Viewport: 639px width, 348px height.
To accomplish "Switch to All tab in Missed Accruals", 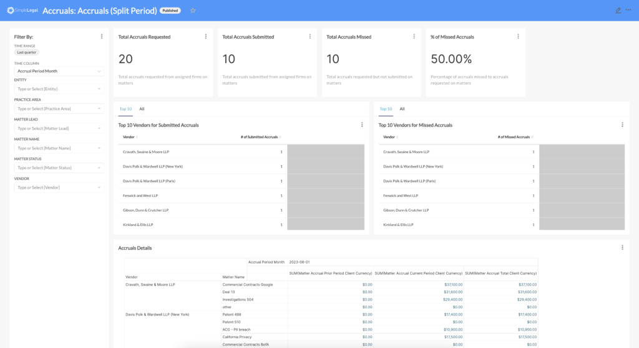I will point(402,109).
